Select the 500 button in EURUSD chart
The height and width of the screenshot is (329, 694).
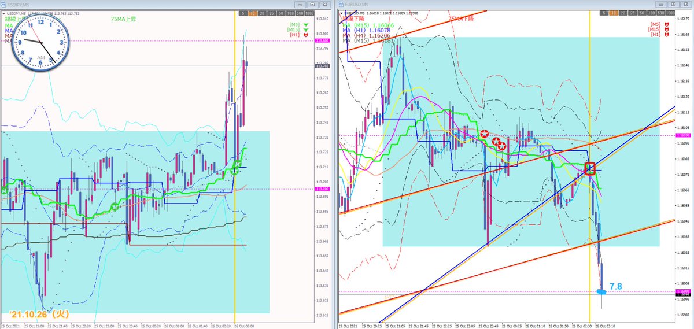(x=660, y=13)
